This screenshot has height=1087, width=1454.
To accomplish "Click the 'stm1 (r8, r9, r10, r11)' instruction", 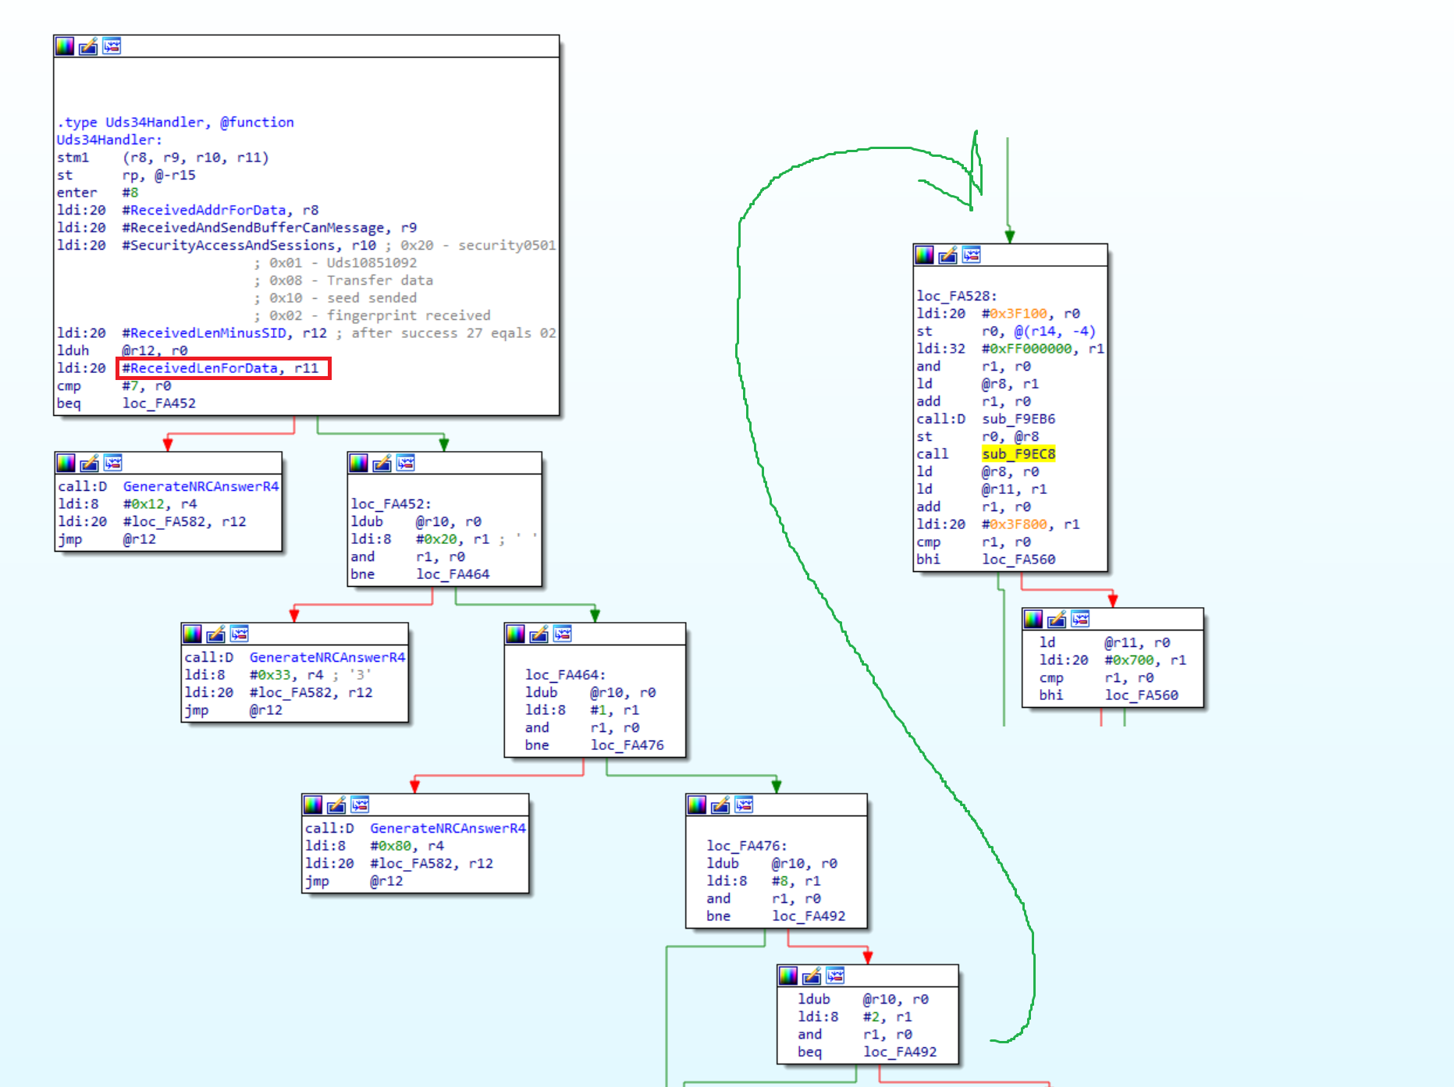I will (163, 158).
